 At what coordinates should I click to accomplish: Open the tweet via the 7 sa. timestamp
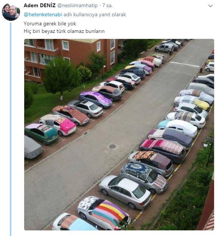[107, 6]
